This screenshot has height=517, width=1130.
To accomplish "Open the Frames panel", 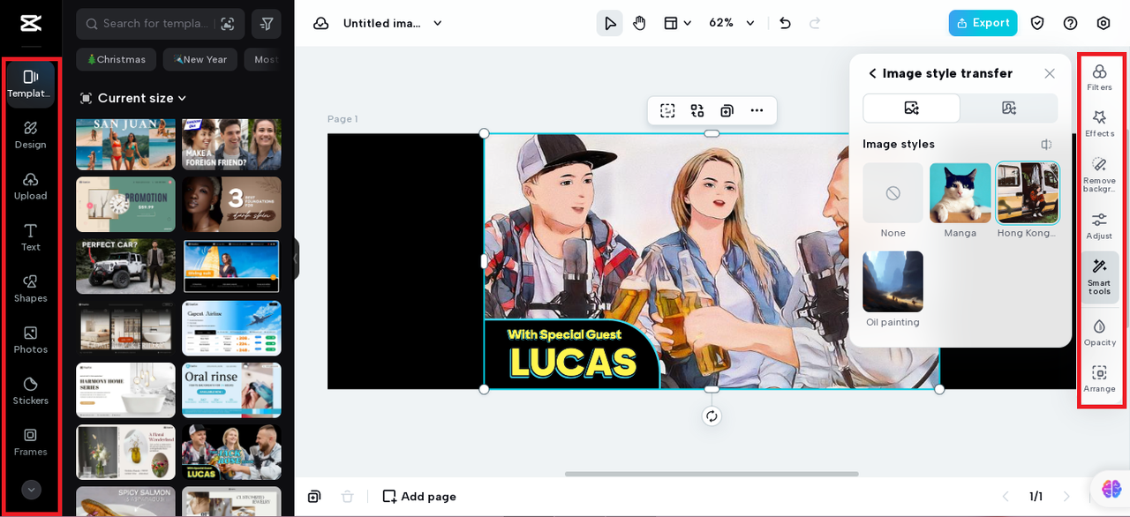I will click(x=31, y=442).
